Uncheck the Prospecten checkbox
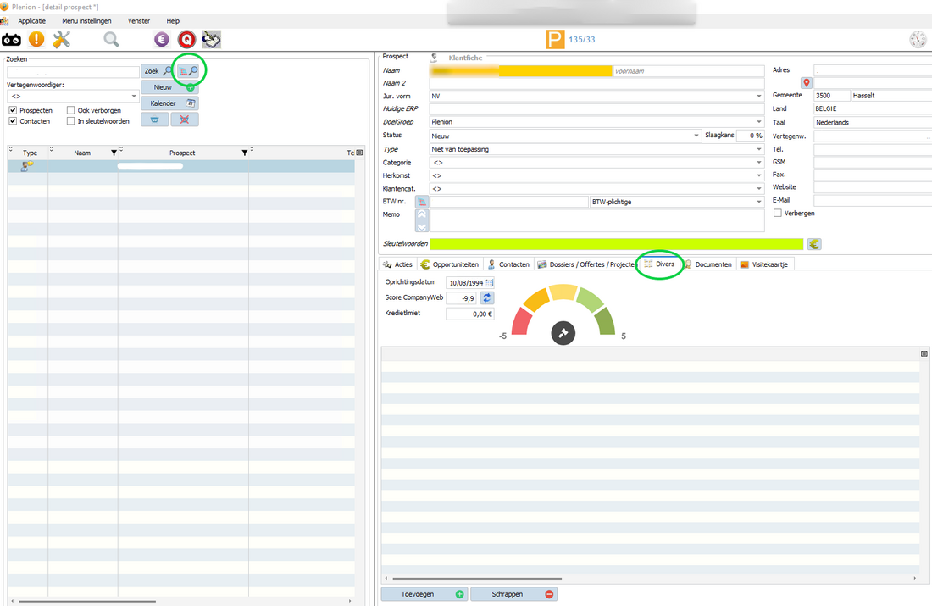The width and height of the screenshot is (932, 606). tap(13, 110)
